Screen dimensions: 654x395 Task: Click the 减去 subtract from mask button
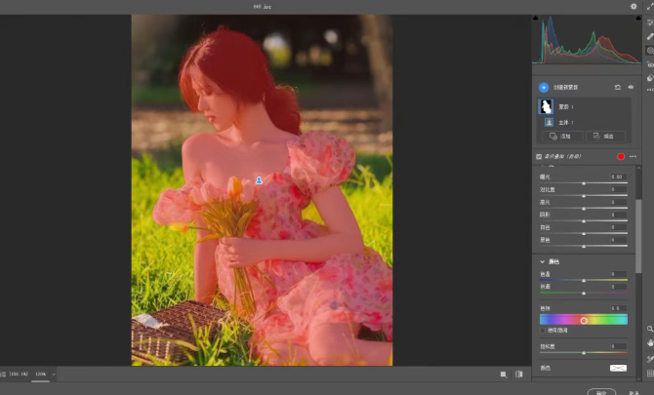[x=607, y=137]
